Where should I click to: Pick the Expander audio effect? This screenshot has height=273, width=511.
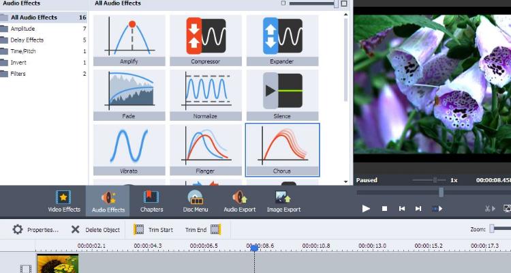pos(282,40)
